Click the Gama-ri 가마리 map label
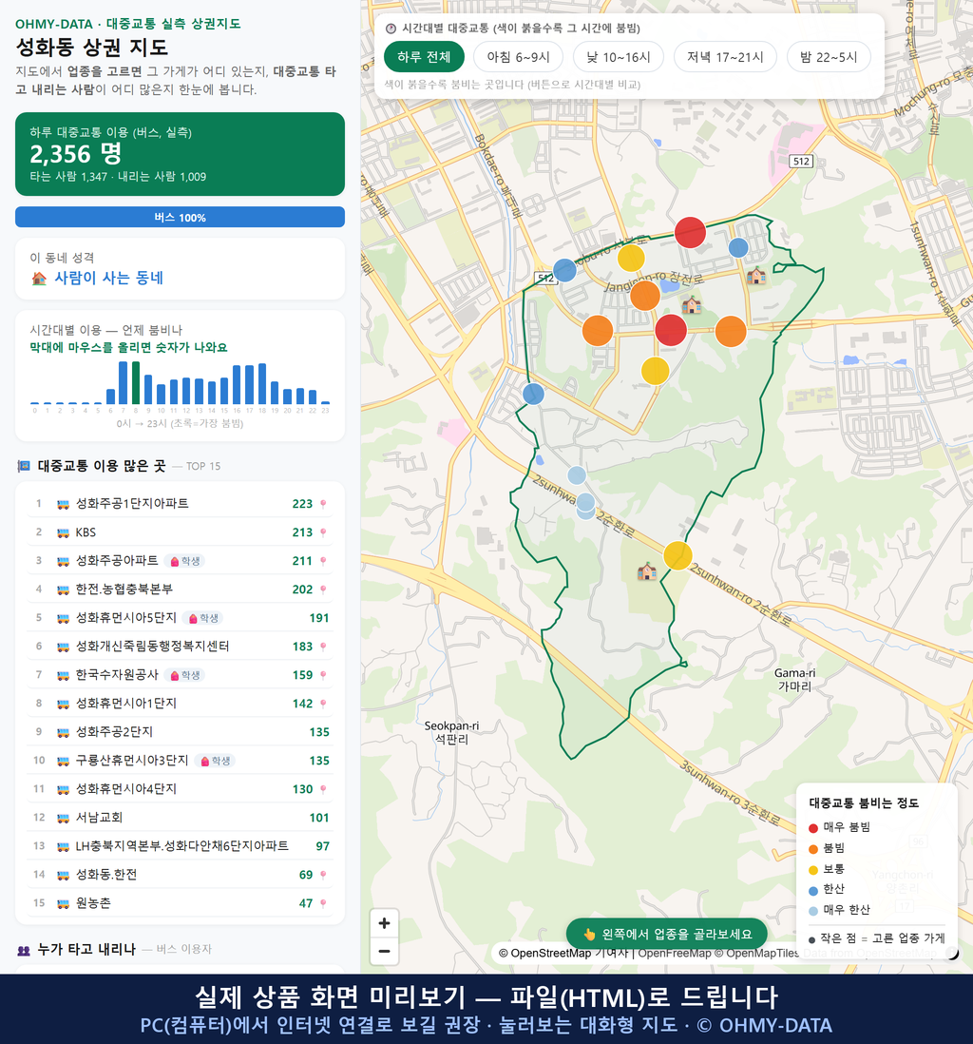 794,680
